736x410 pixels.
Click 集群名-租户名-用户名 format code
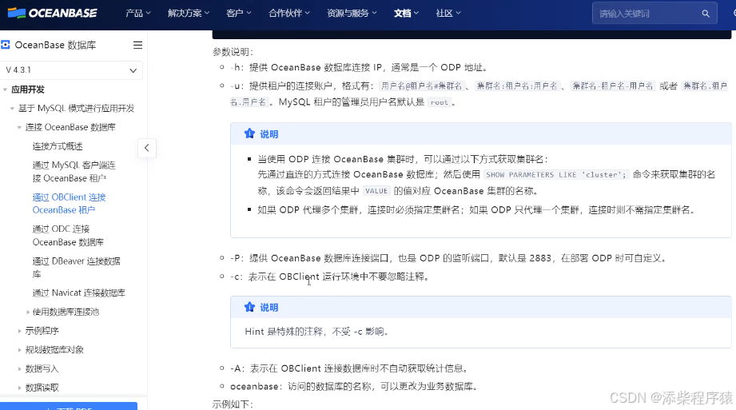coord(613,86)
